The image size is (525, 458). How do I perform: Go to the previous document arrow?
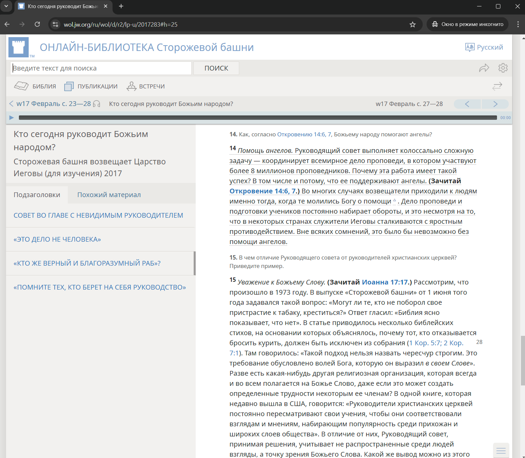coord(467,104)
